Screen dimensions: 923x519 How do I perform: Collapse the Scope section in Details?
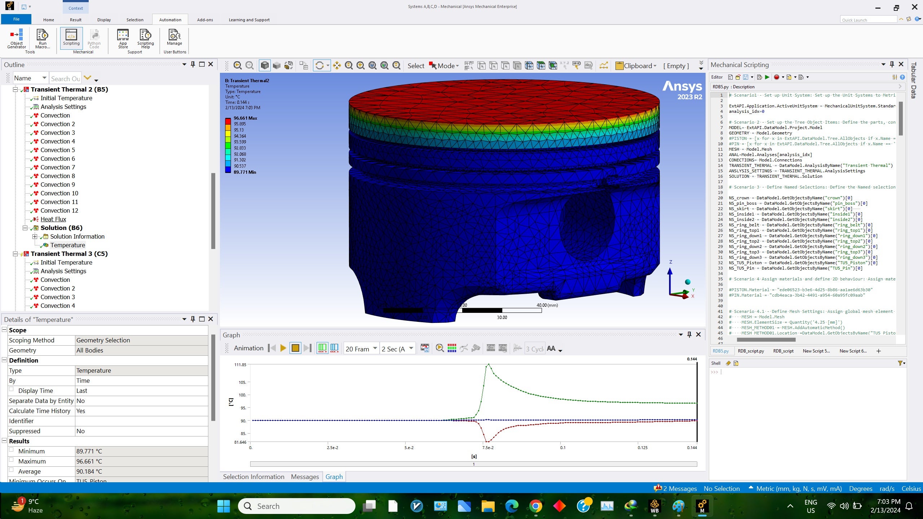(5, 330)
